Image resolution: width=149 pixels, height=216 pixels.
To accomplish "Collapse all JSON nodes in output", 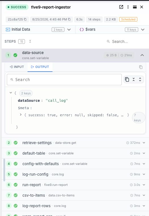I will [134, 80].
